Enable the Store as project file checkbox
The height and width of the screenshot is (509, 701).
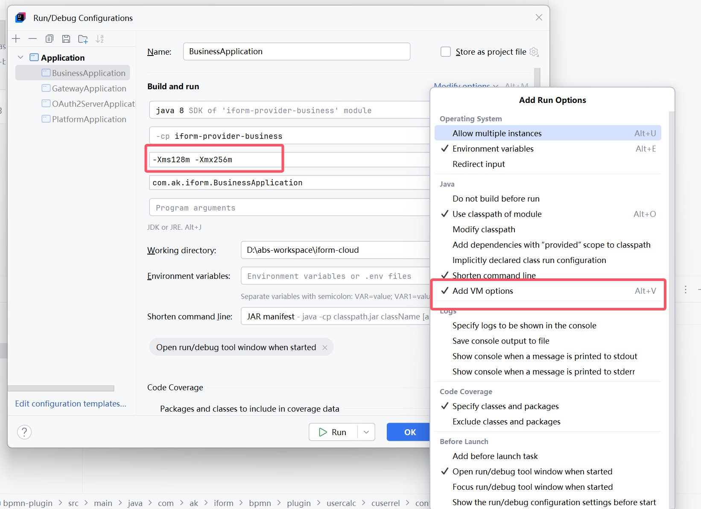[446, 52]
